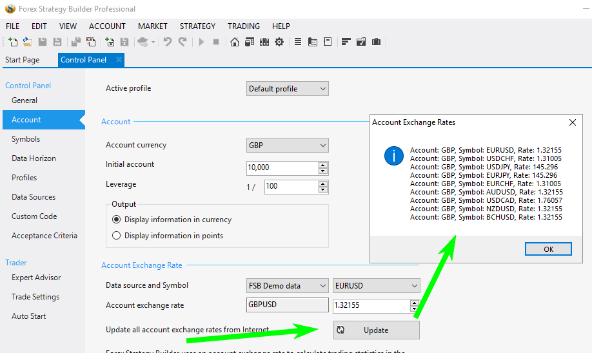Open the HELP menu
Viewport: 592px width, 360px height.
[281, 26]
